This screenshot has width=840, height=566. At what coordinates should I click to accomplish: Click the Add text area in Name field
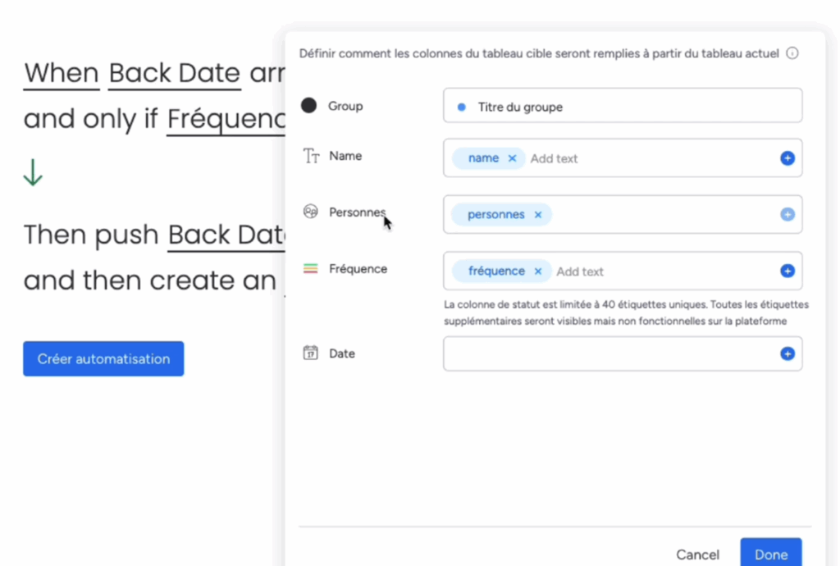coord(554,158)
